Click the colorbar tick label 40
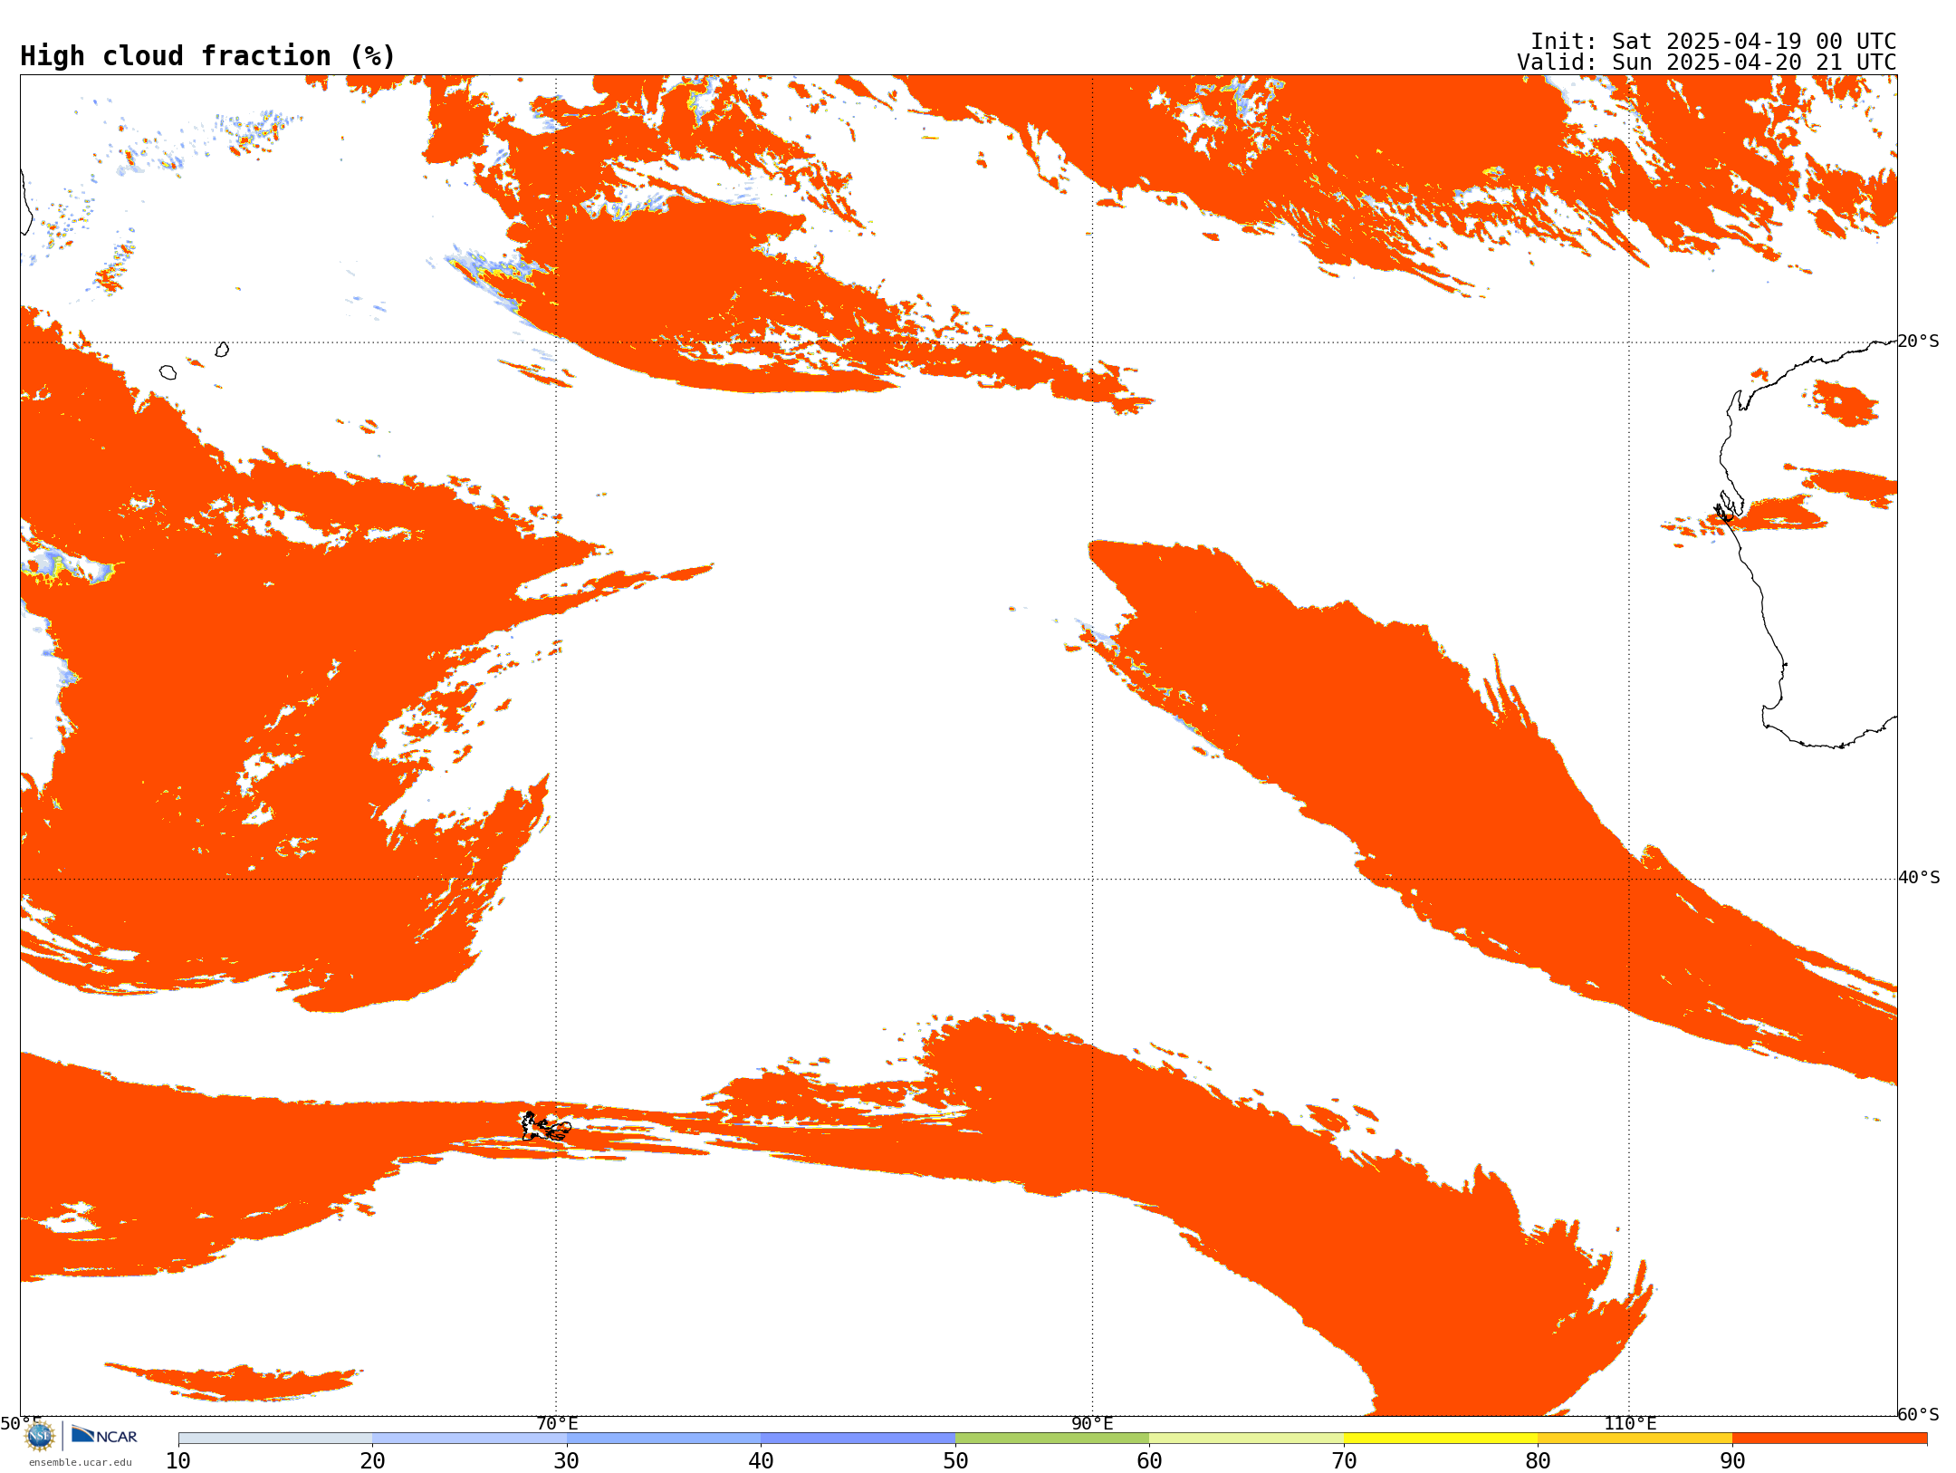1956x1473 pixels. coord(761,1461)
